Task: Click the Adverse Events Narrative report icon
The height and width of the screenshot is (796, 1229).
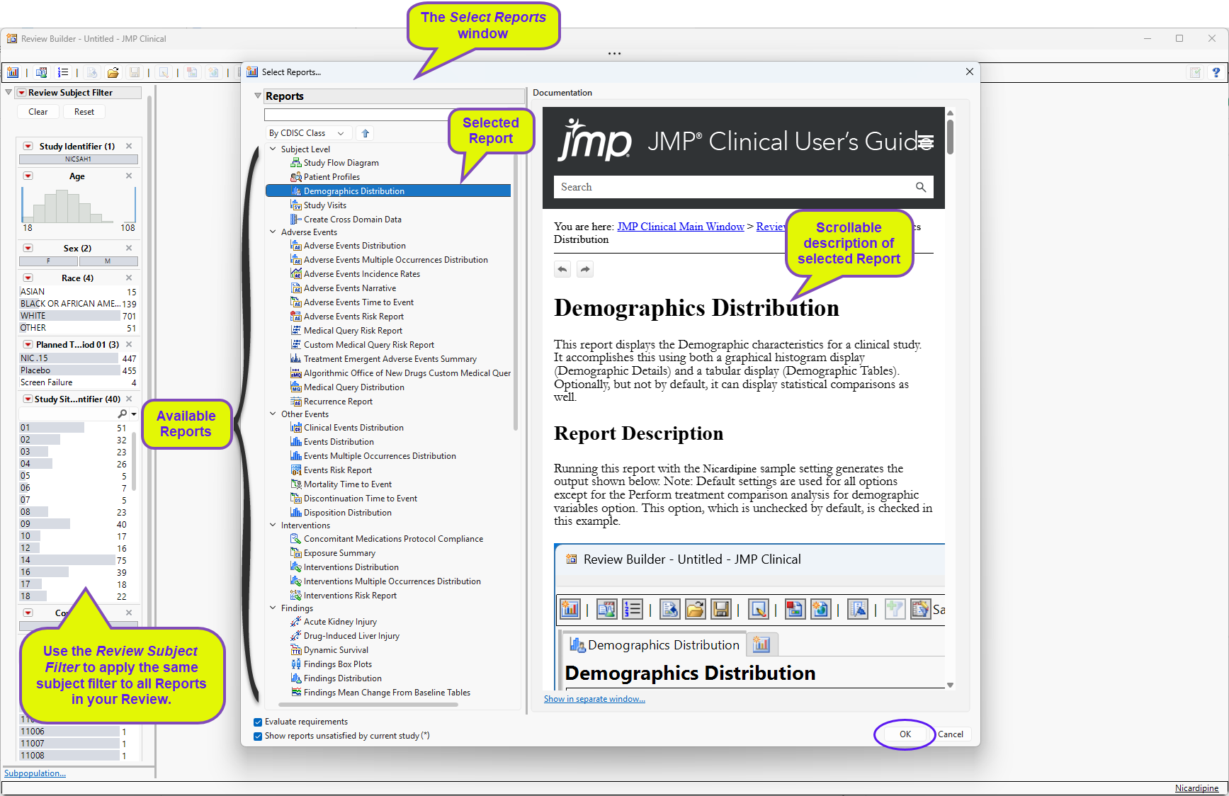Action: click(x=296, y=288)
